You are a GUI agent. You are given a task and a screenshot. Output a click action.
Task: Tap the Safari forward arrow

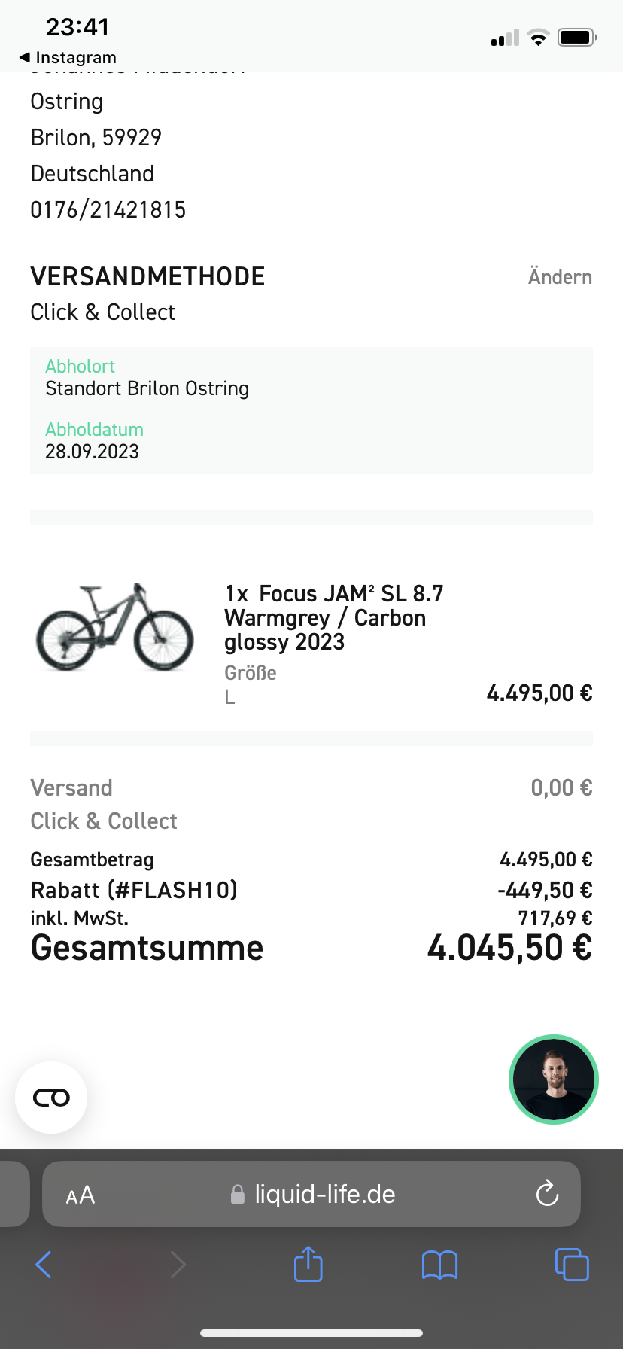(178, 1265)
